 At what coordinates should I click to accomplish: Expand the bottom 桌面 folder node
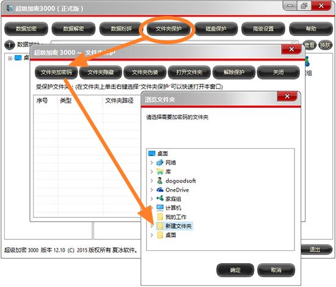152,235
